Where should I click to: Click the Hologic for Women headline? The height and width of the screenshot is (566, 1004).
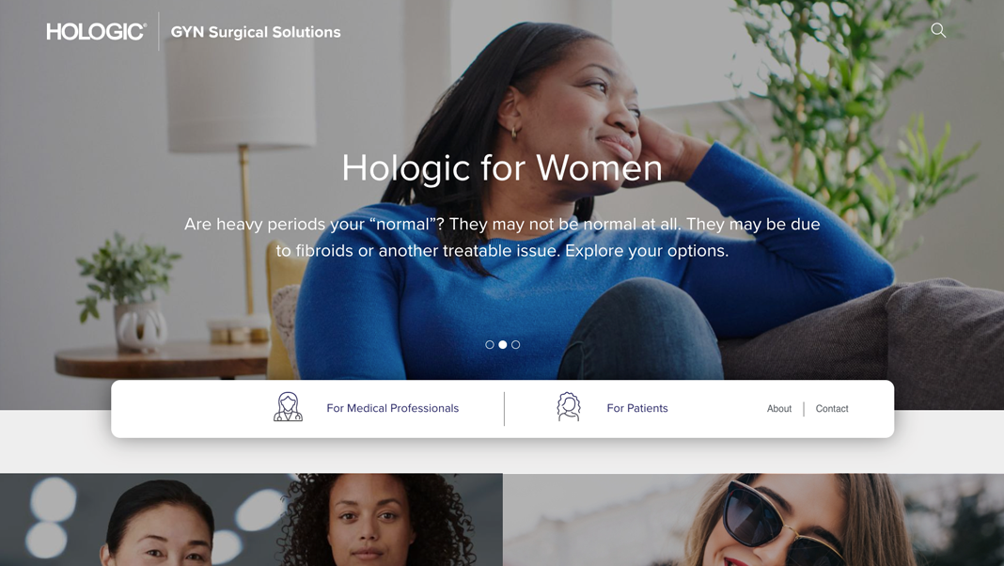click(x=502, y=167)
